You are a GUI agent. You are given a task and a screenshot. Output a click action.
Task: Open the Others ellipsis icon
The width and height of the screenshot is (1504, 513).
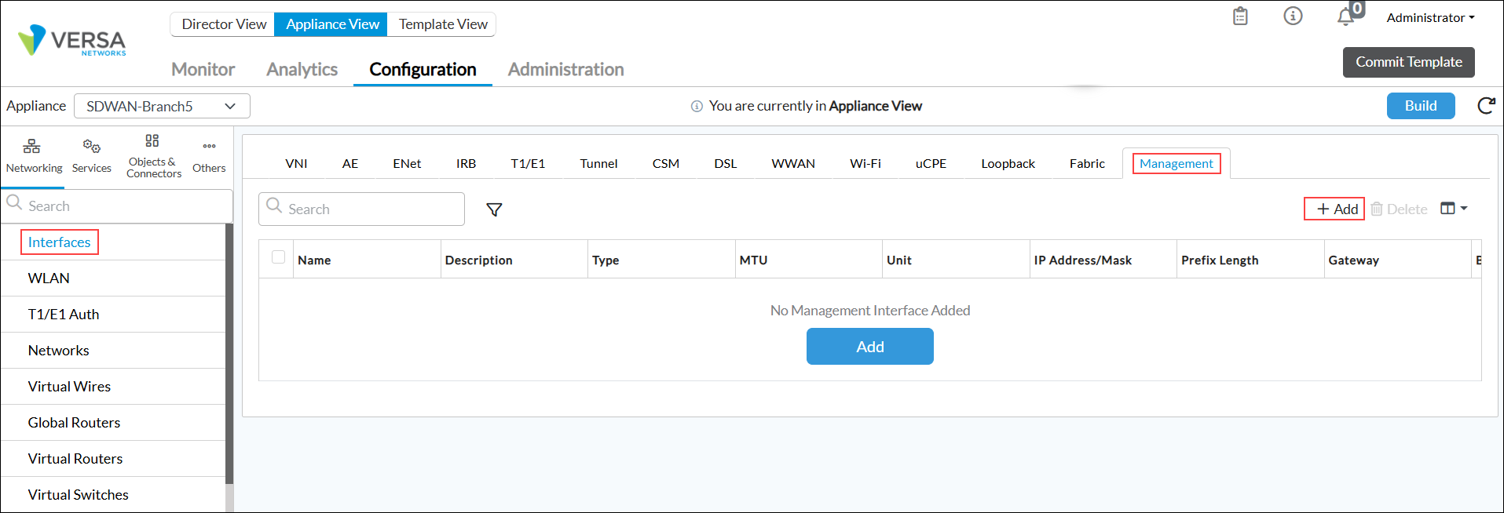[209, 147]
